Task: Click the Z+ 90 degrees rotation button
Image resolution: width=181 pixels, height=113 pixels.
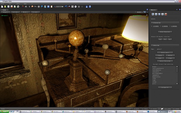Action: [170, 39]
